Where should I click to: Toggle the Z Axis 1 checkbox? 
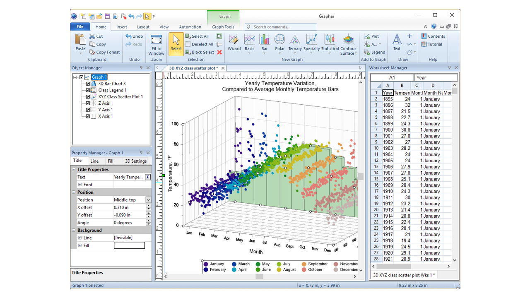coord(88,103)
